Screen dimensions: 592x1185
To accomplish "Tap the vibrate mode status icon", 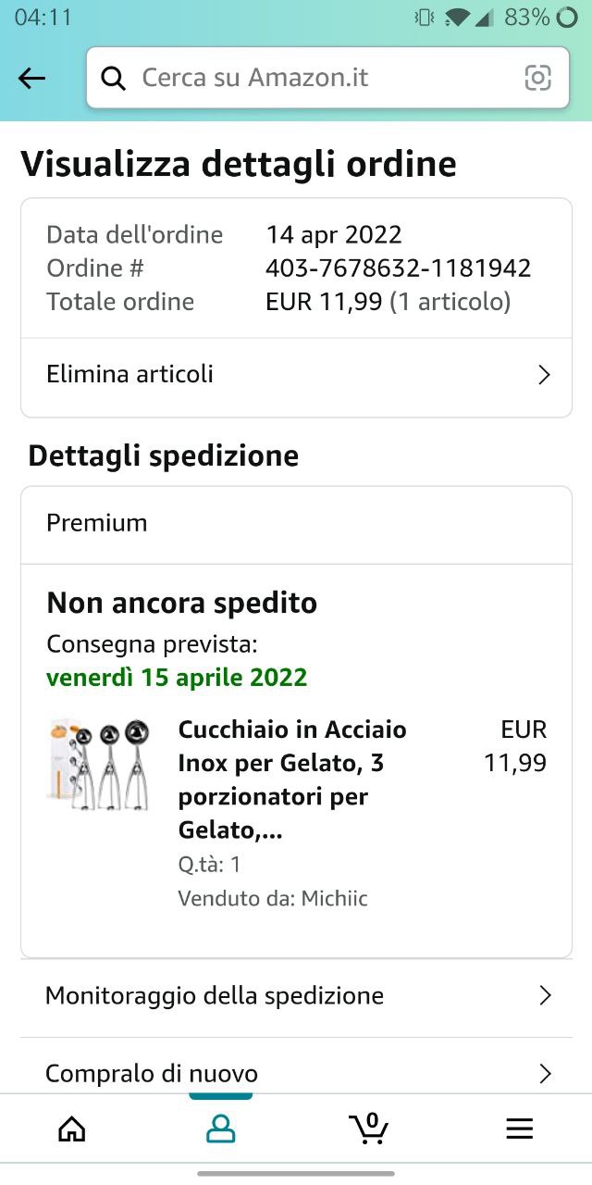I will pyautogui.click(x=425, y=18).
